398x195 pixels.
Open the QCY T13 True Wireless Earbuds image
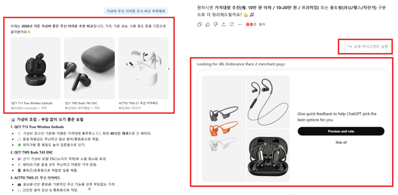[x=35, y=68]
